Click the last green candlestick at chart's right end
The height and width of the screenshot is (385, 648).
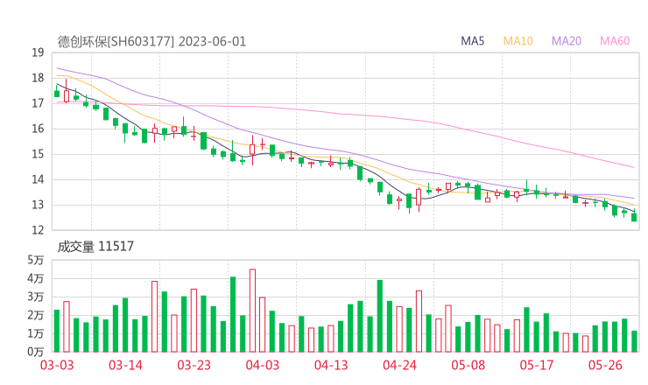634,216
